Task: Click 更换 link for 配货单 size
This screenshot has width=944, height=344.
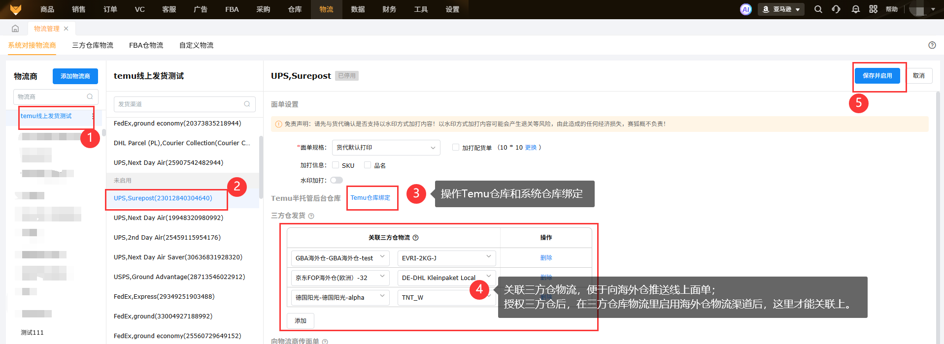Action: [x=531, y=147]
